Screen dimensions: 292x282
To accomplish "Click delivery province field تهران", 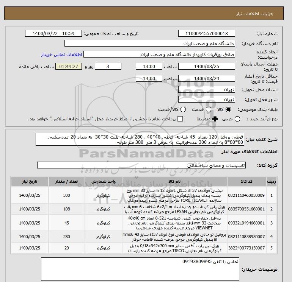I will tap(207, 90).
